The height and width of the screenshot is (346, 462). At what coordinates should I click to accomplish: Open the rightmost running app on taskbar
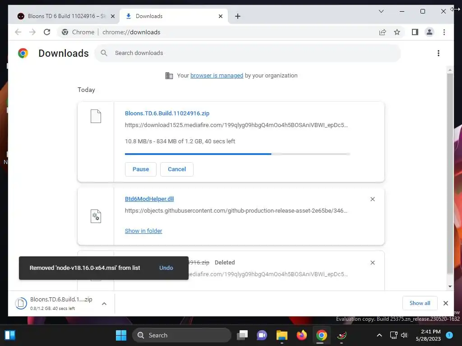point(342,335)
